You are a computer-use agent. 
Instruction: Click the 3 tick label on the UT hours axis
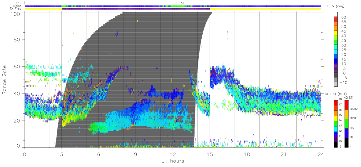click(61, 154)
